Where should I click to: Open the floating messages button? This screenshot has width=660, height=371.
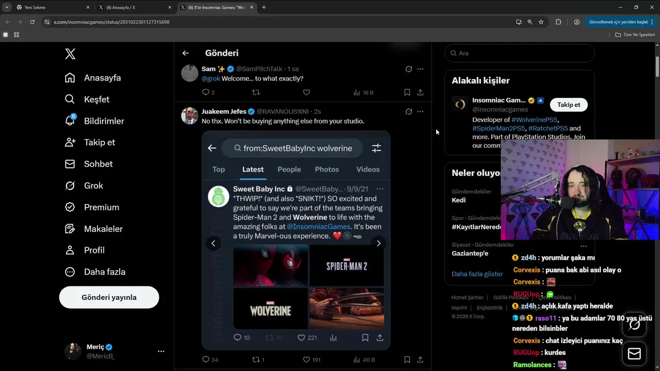pos(634,354)
